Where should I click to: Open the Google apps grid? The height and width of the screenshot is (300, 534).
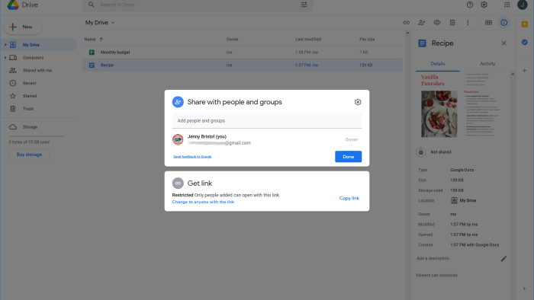[x=507, y=5]
